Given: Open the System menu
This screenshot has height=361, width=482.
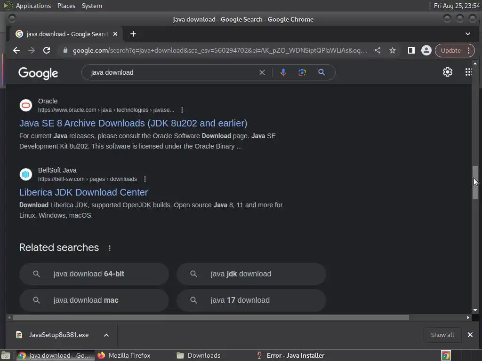Looking at the screenshot, I should [x=92, y=6].
